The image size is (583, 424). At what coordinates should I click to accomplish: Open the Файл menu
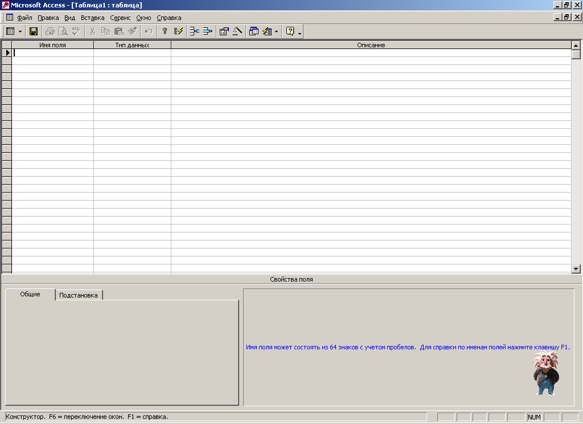(x=24, y=18)
